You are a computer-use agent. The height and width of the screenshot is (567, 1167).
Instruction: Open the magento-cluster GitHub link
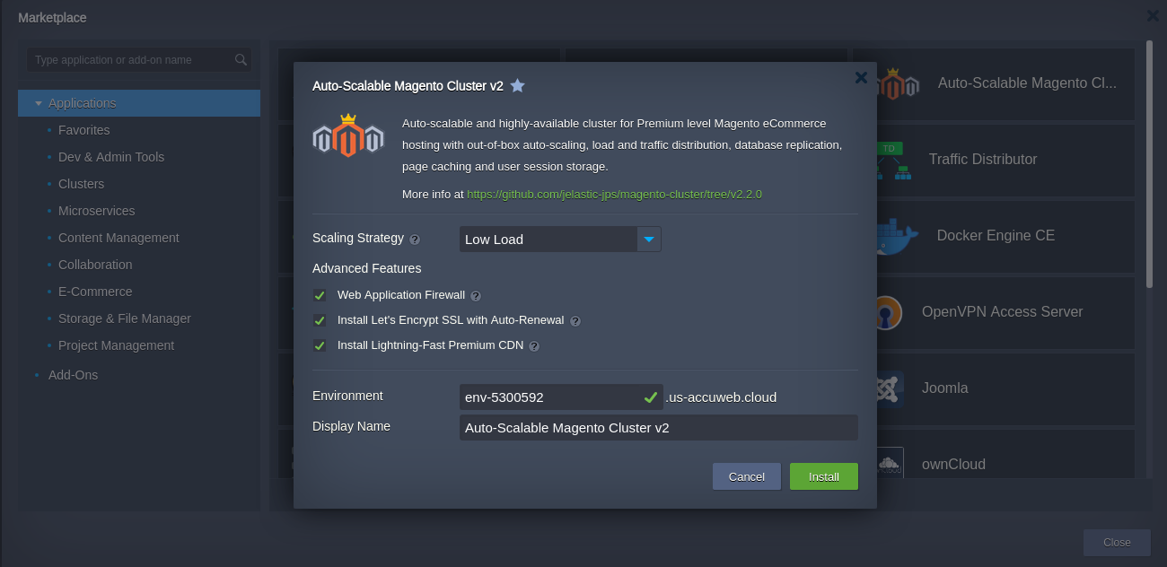click(x=614, y=194)
